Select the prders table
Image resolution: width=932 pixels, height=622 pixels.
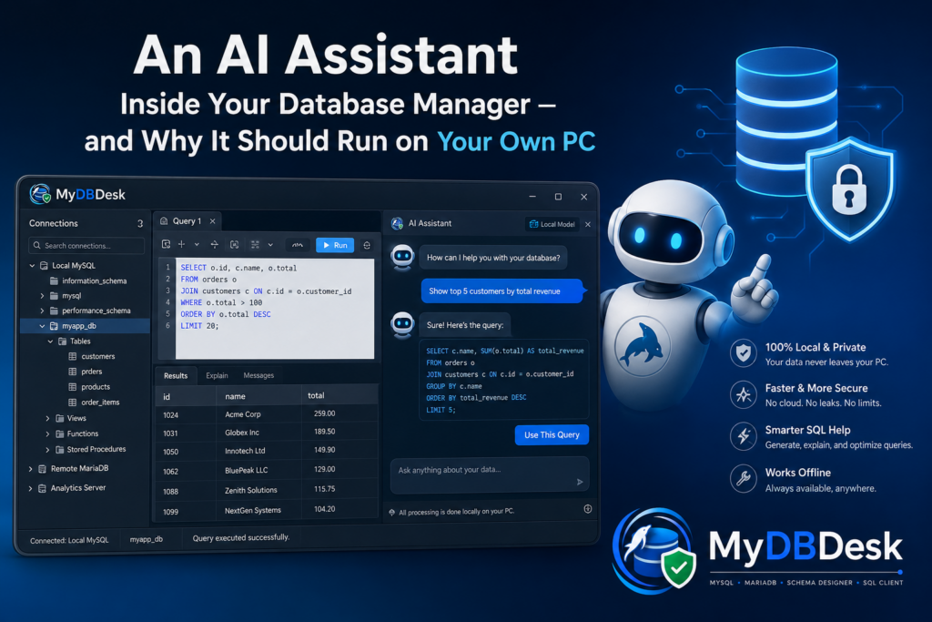92,371
